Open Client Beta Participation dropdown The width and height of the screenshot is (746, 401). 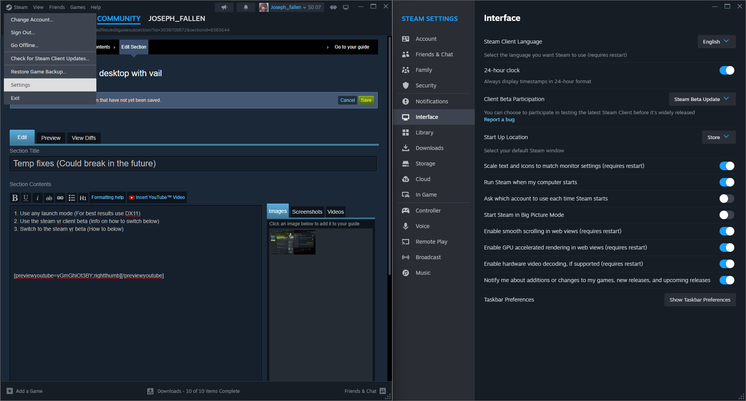click(x=702, y=99)
